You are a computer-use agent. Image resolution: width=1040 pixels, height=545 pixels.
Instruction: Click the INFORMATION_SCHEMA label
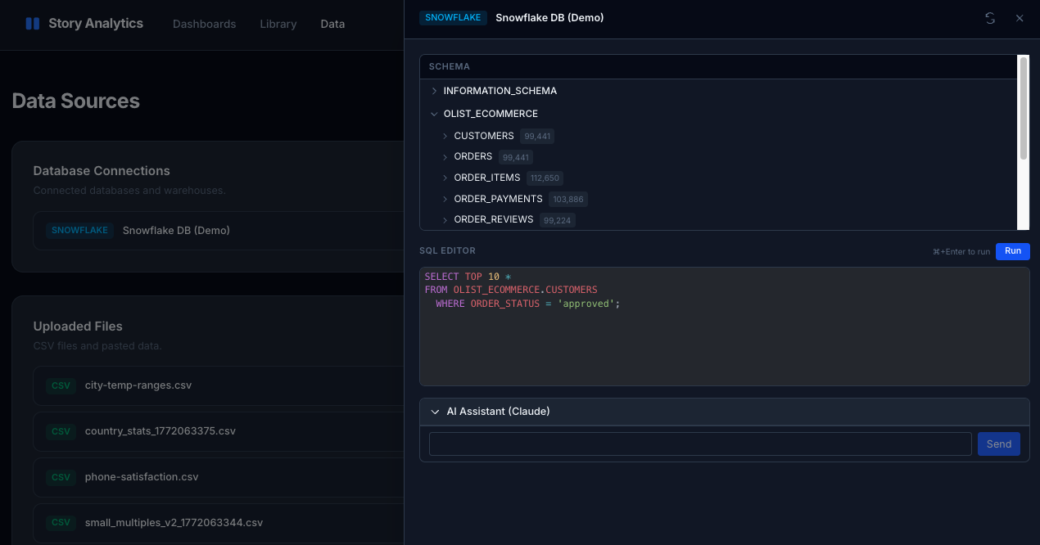[x=500, y=91]
